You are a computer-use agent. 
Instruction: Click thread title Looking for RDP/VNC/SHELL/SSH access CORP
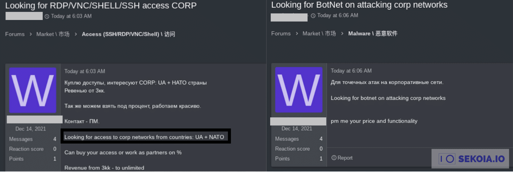click(x=101, y=5)
